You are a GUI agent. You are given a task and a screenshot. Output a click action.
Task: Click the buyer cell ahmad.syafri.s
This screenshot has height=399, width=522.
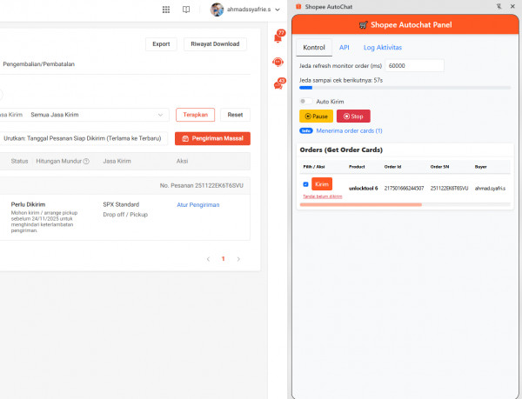490,188
